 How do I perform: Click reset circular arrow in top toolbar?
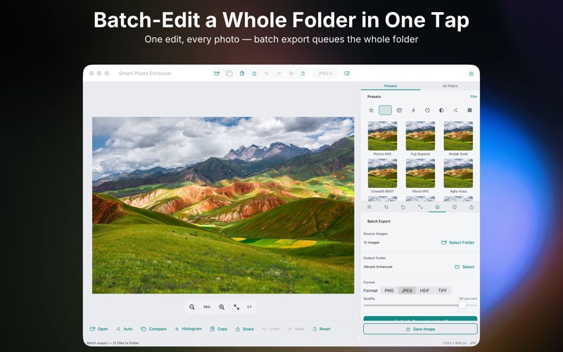click(303, 73)
